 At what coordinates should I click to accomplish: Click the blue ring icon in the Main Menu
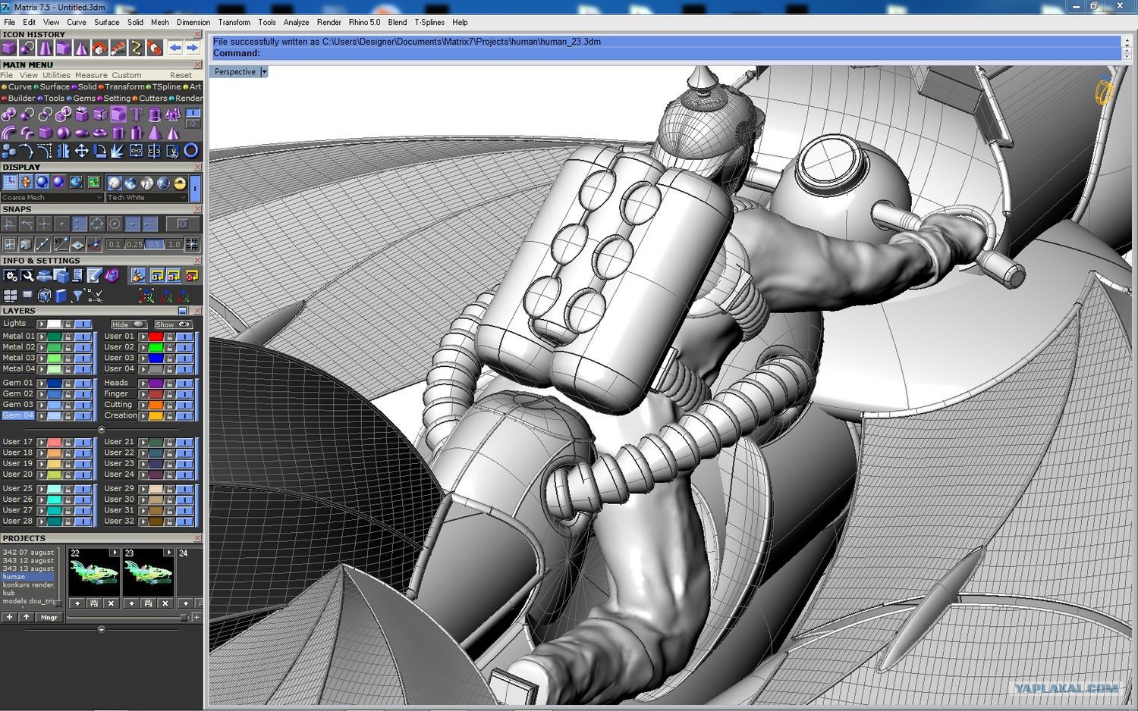pos(191,151)
